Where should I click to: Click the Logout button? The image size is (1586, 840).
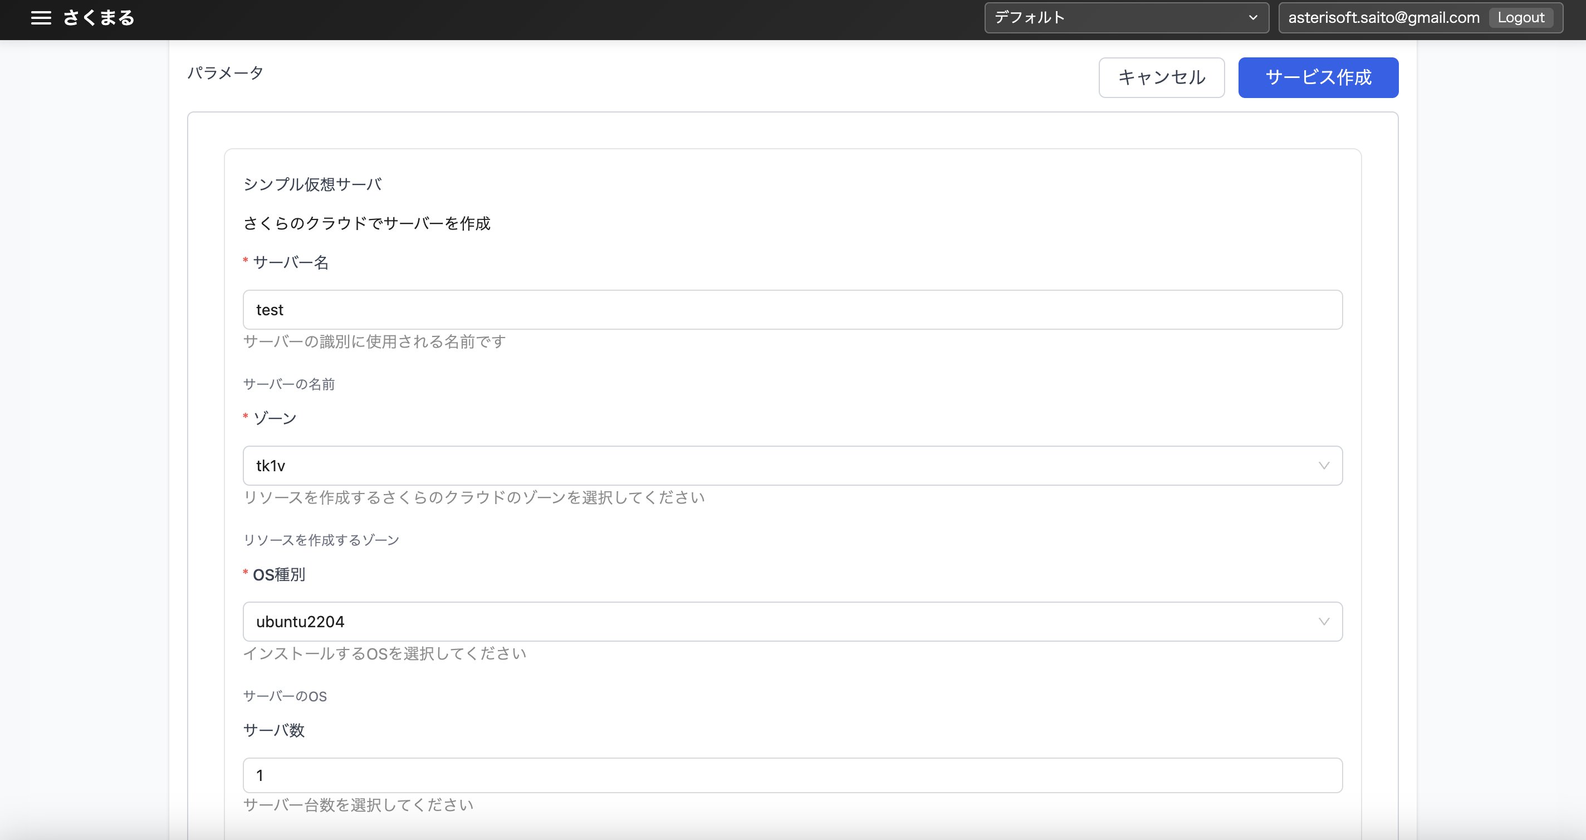point(1520,18)
